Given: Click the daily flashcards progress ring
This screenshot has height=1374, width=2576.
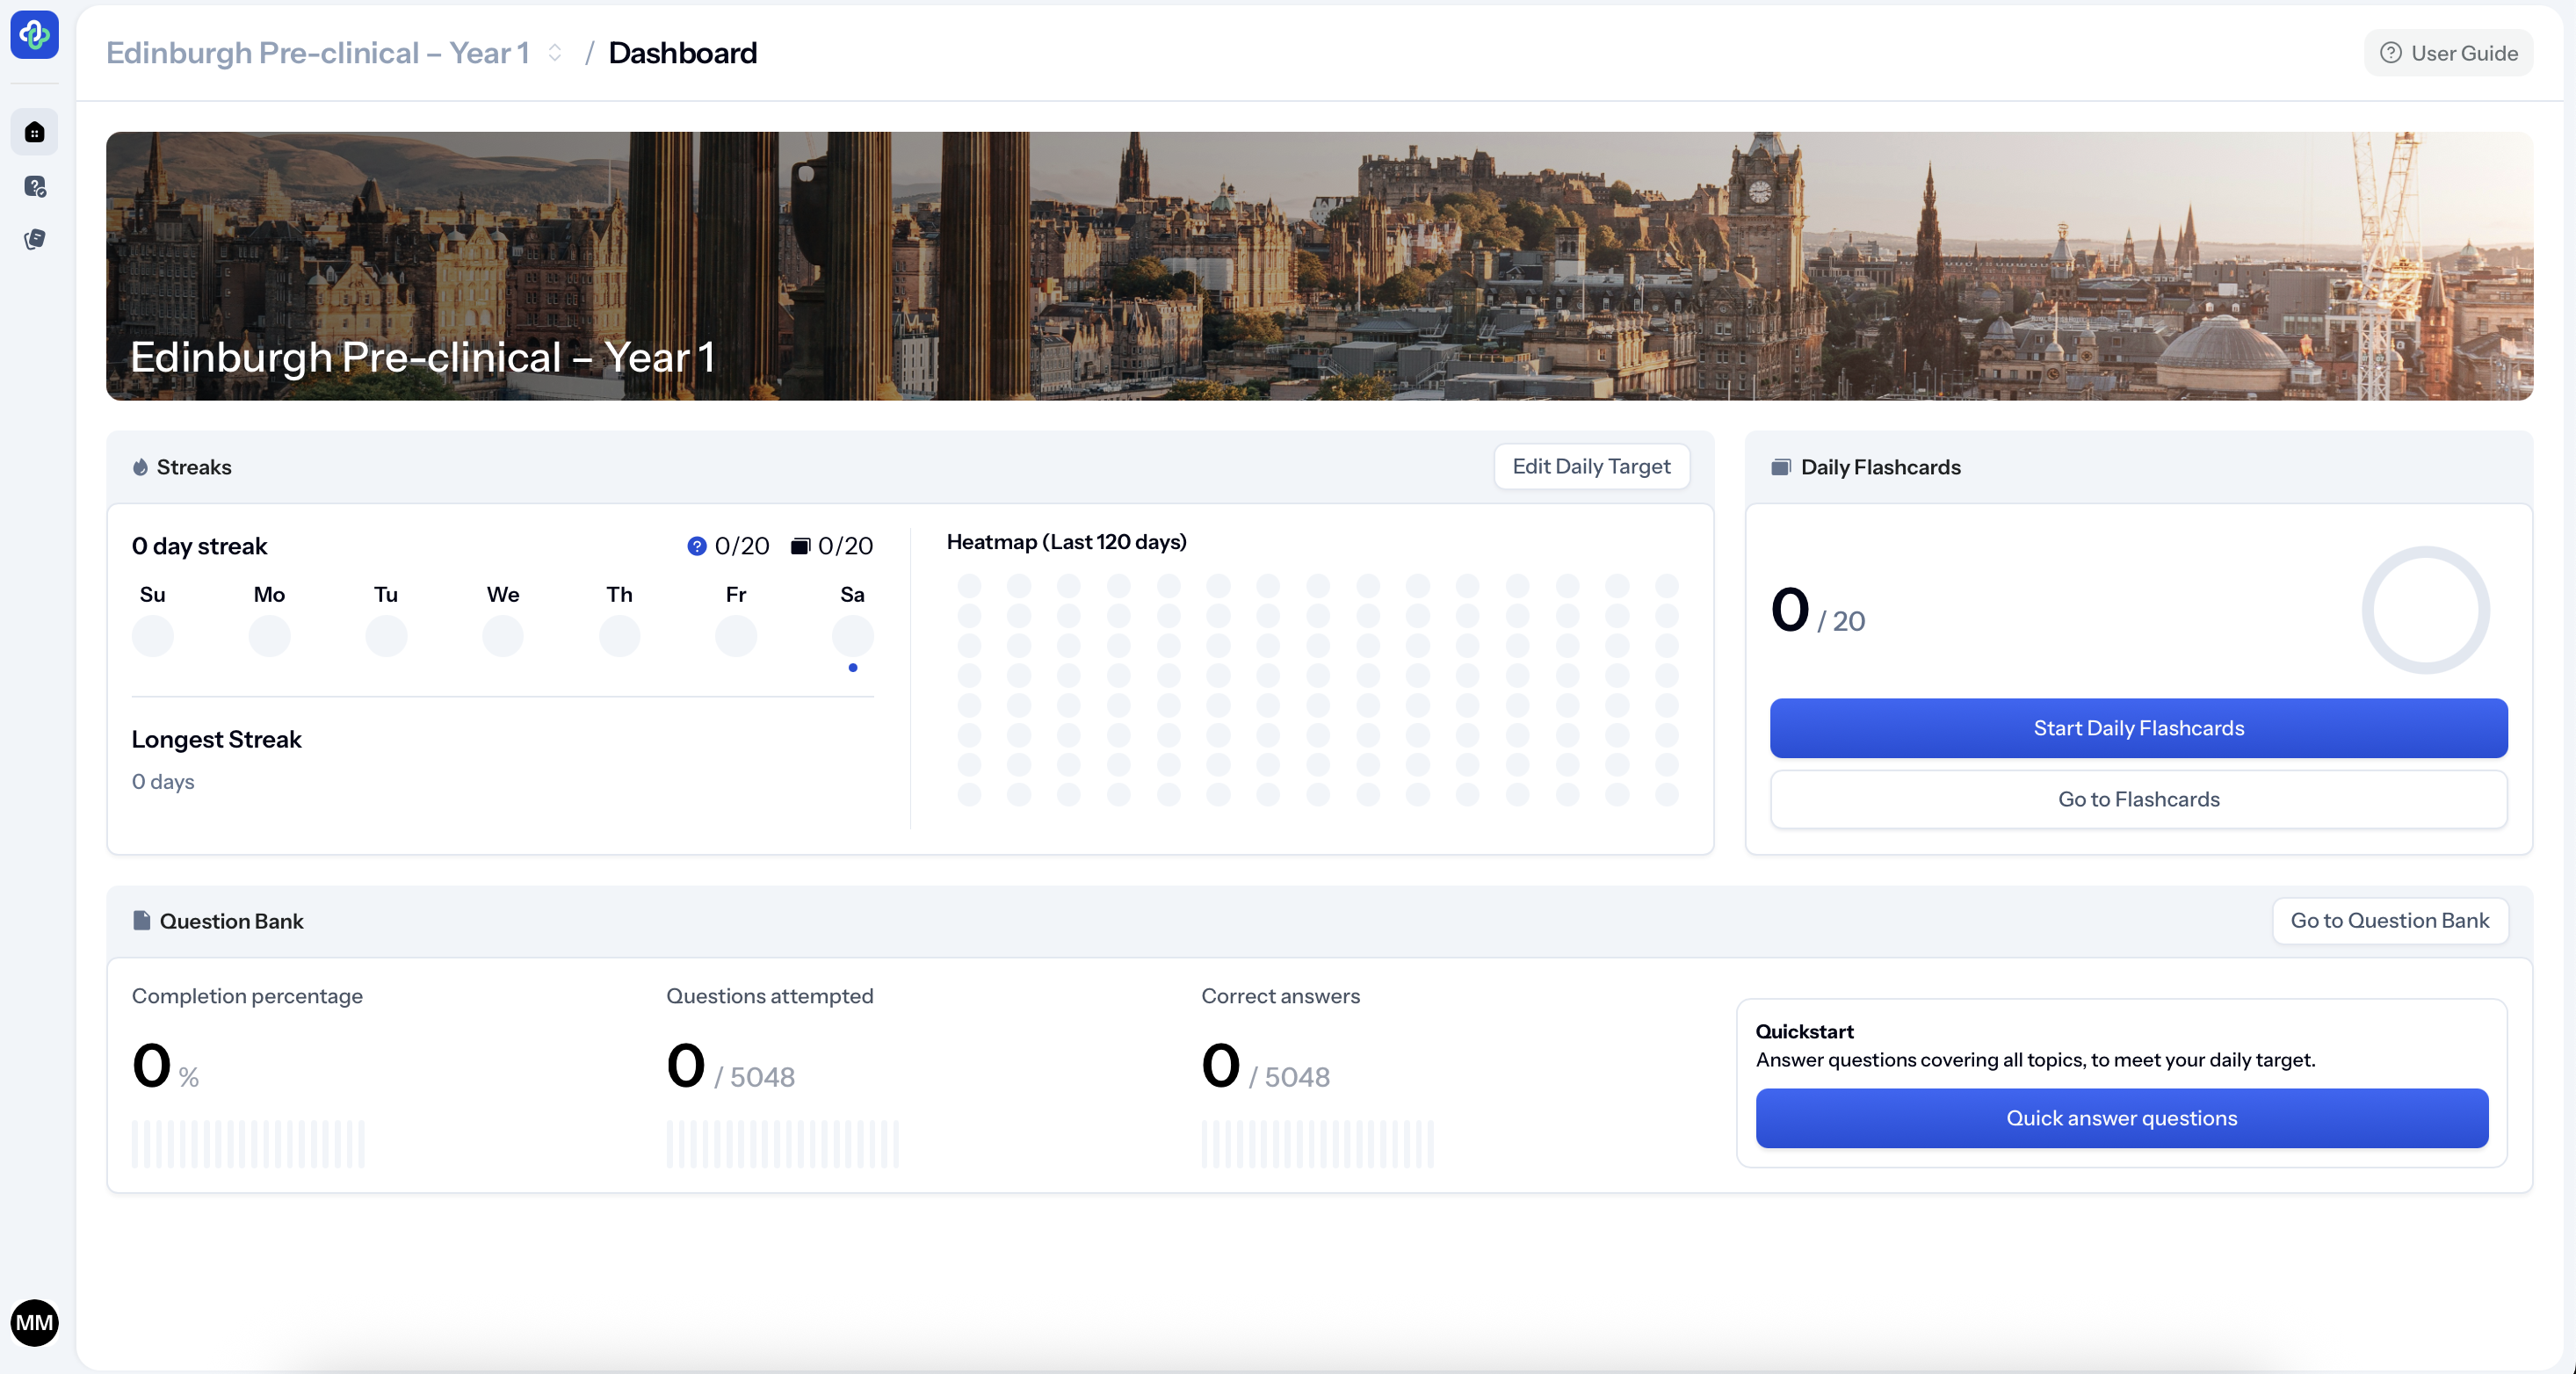Looking at the screenshot, I should (2425, 610).
